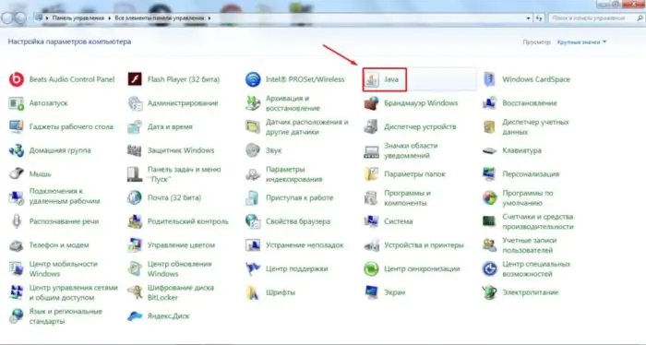The image size is (646, 345).
Task: Expand the arrow after Панель управления breadcrumb
Action: (x=109, y=18)
